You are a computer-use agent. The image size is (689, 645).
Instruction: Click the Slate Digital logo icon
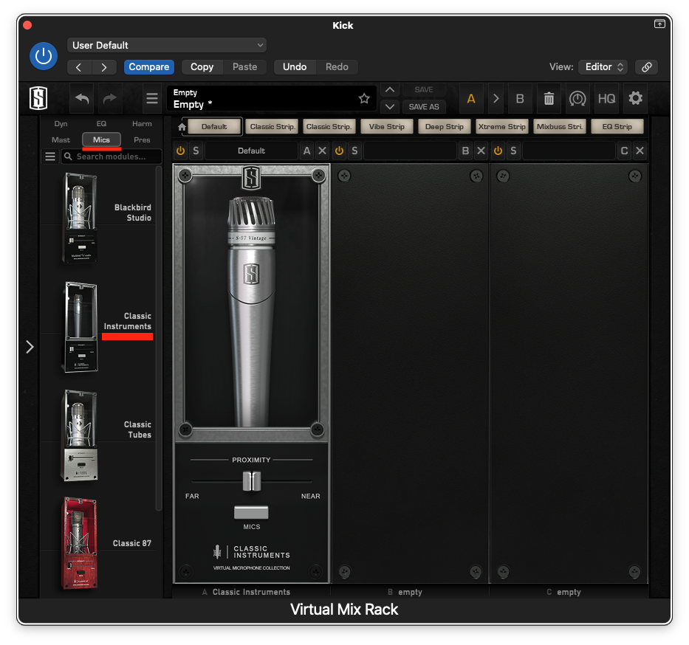[x=38, y=98]
